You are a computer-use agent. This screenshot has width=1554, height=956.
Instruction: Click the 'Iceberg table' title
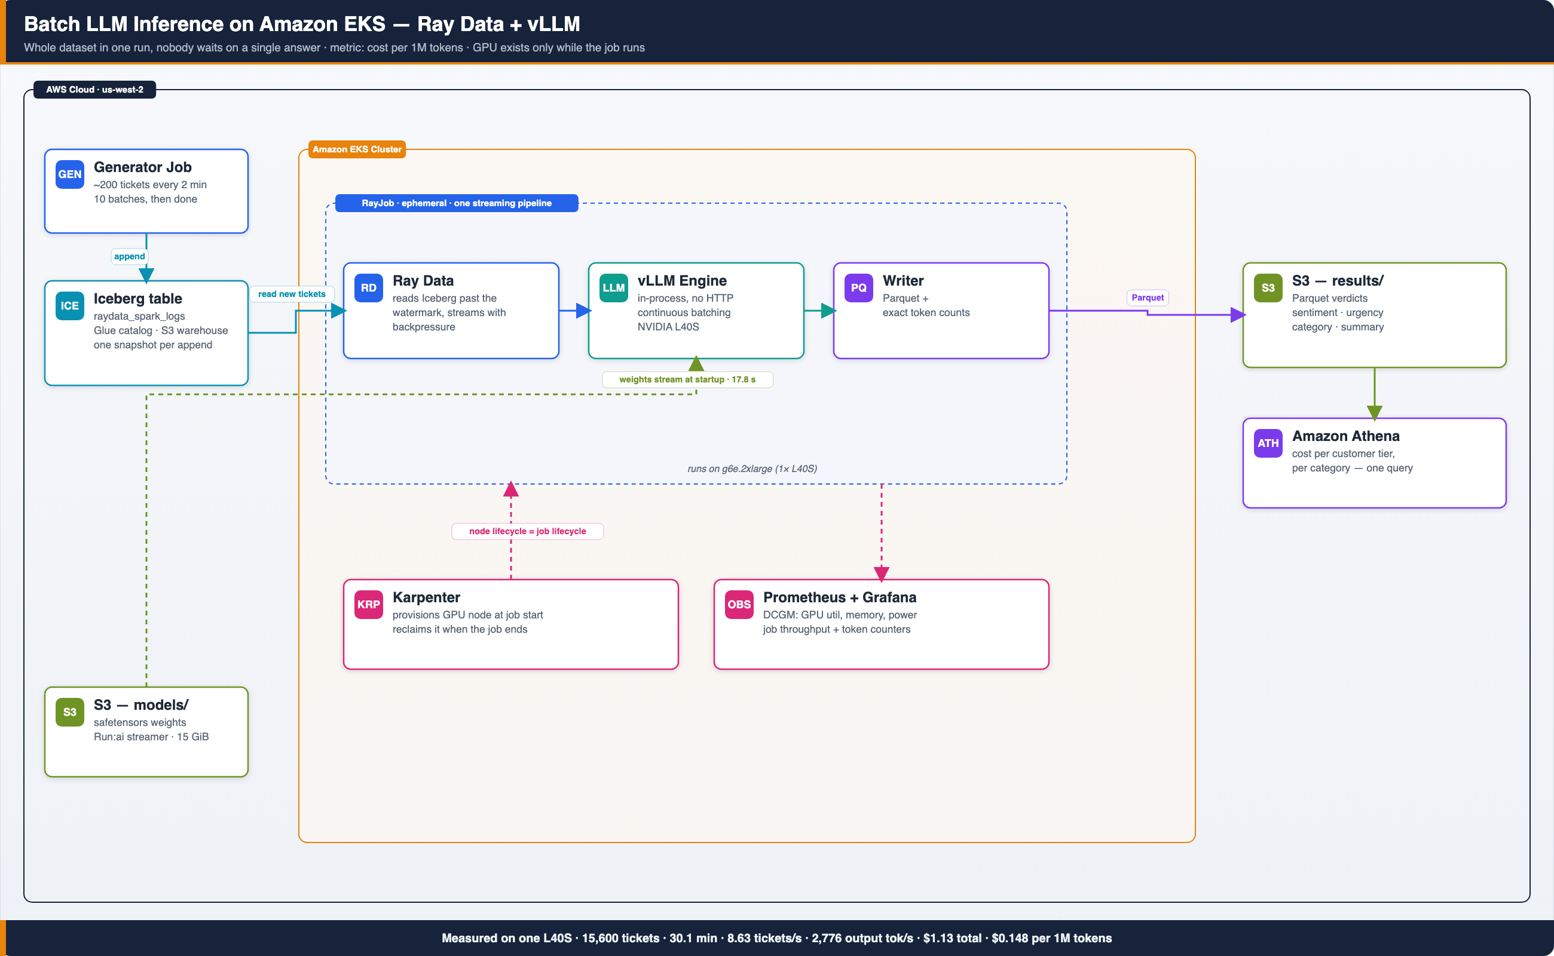point(138,299)
